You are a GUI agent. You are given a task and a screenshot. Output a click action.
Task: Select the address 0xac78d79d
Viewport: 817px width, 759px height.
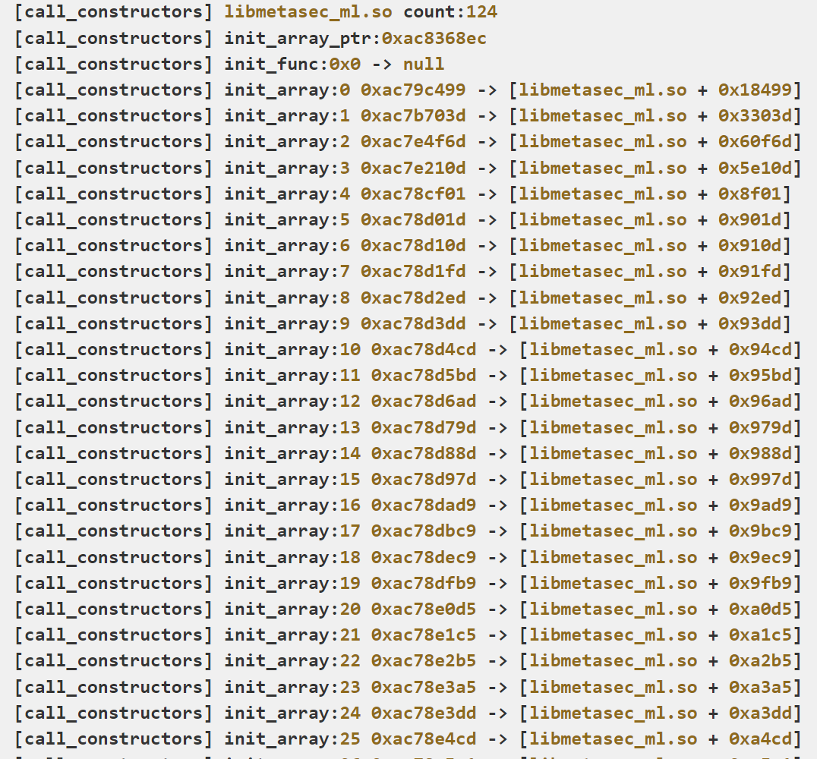pyautogui.click(x=424, y=427)
